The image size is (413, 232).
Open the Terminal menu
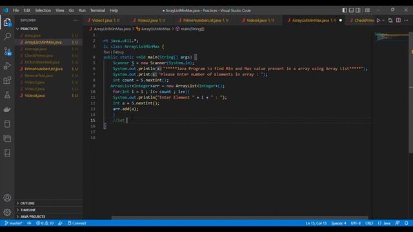click(x=97, y=10)
